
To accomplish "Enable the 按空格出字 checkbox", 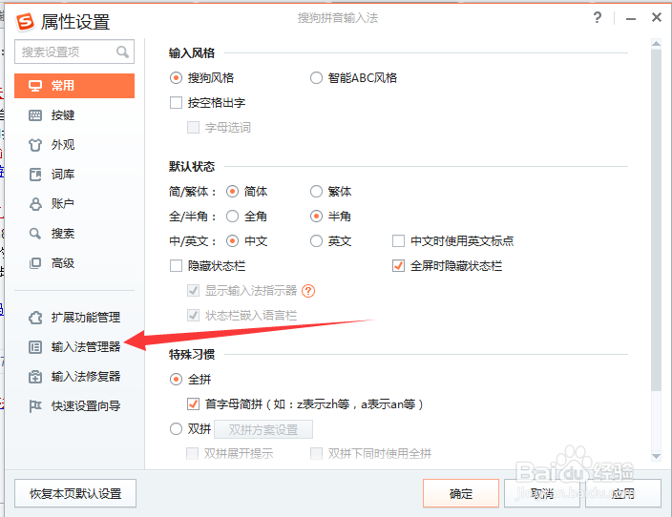I will (177, 103).
